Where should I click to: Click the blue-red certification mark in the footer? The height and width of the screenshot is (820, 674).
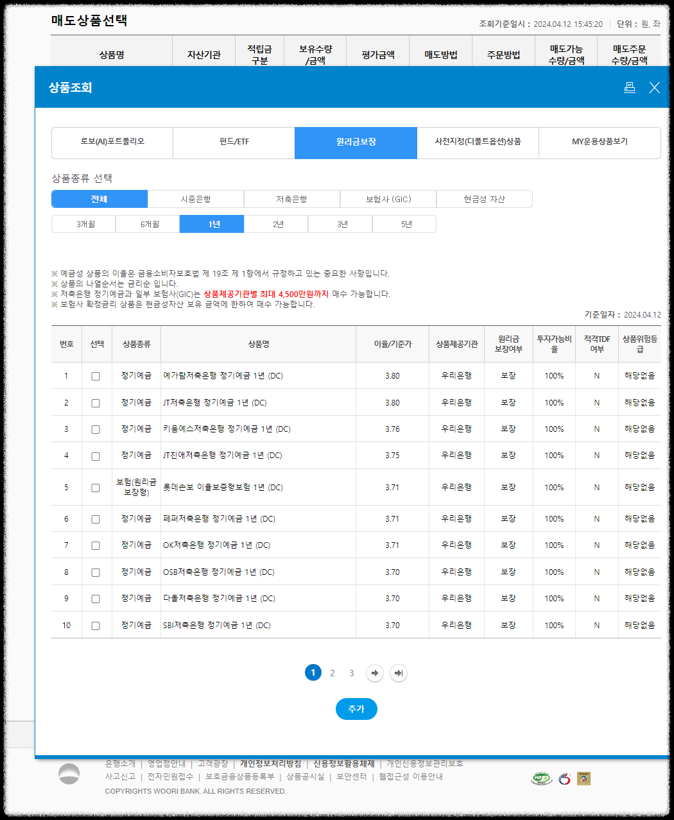[565, 778]
